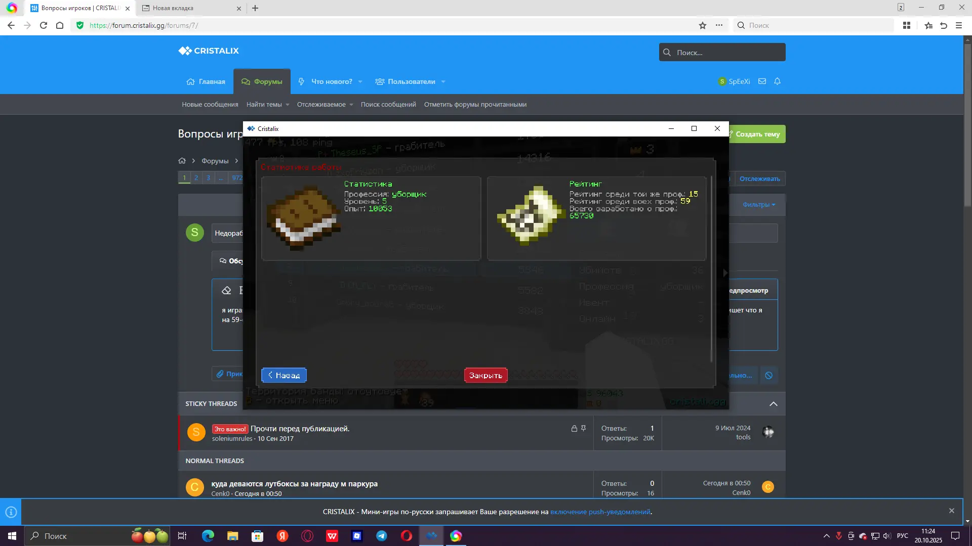This screenshot has height=546, width=972.
Task: Click 'Отметить форумы прочитанными'
Action: (475, 105)
